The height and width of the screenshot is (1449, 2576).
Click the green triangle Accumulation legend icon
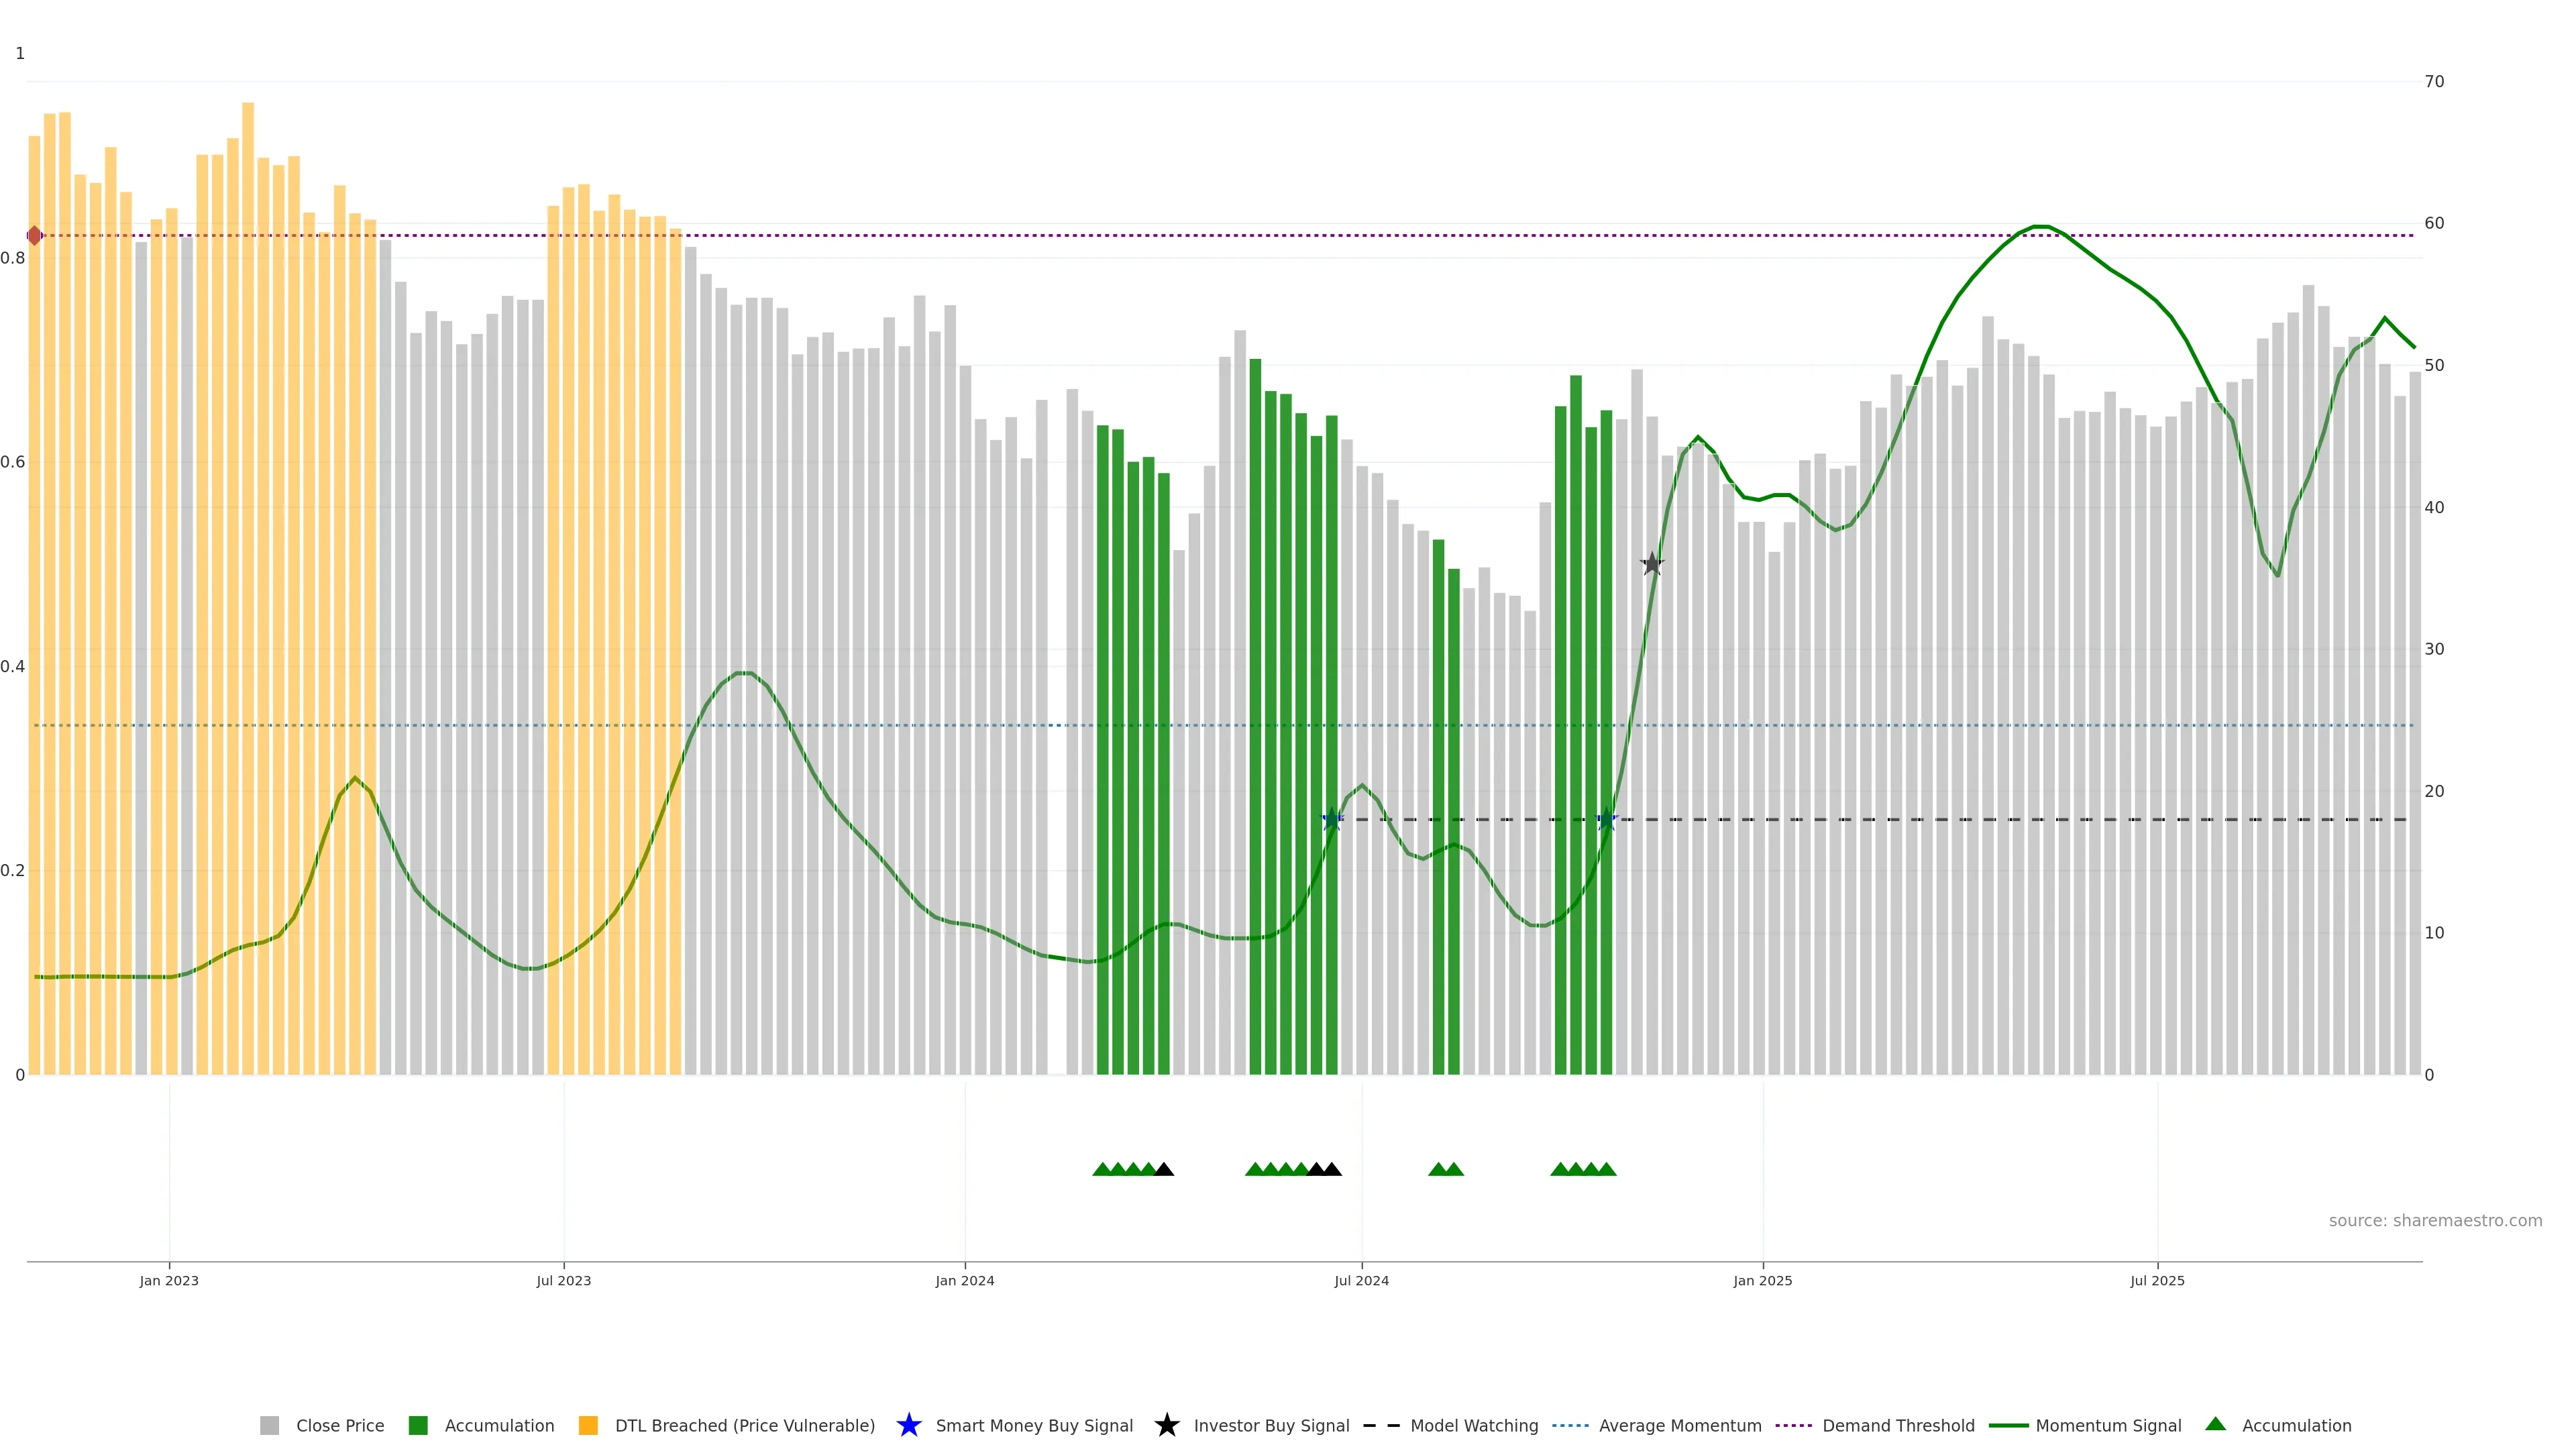click(2215, 1424)
